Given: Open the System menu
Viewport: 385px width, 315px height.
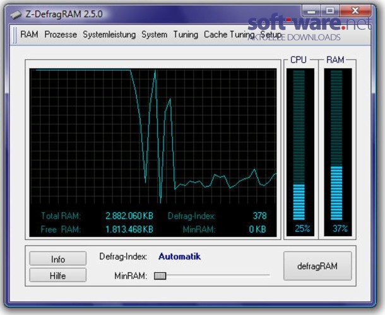Looking at the screenshot, I should click(x=154, y=34).
